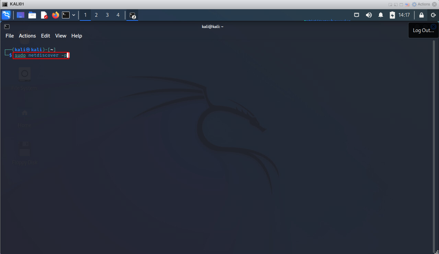Launch the file manager from the panel

[32, 15]
